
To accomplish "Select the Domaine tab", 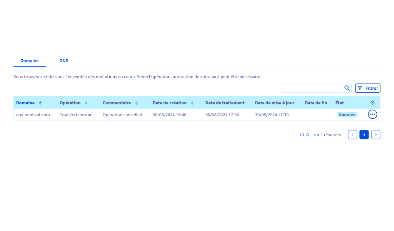I will [x=30, y=61].
